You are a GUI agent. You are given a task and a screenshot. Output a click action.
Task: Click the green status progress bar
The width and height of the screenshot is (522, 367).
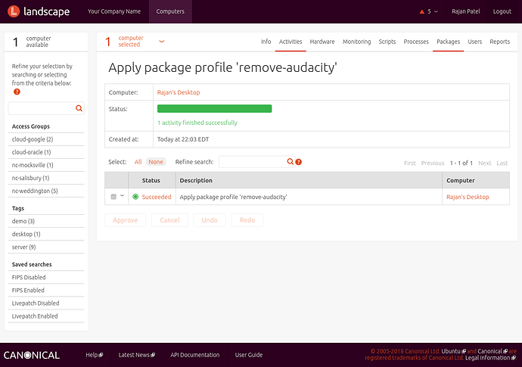(214, 108)
